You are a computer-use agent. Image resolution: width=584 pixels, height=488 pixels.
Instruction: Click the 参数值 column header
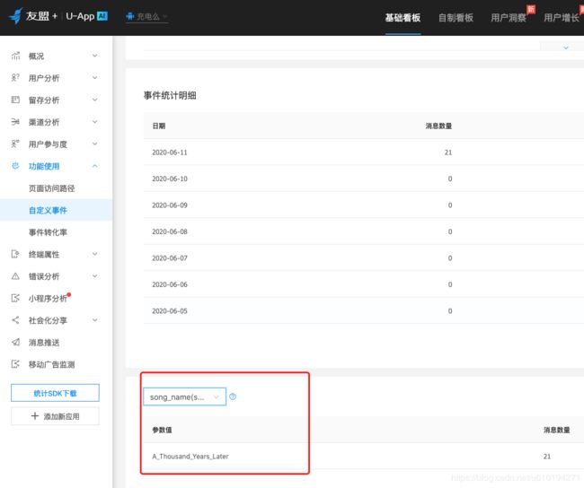point(162,430)
